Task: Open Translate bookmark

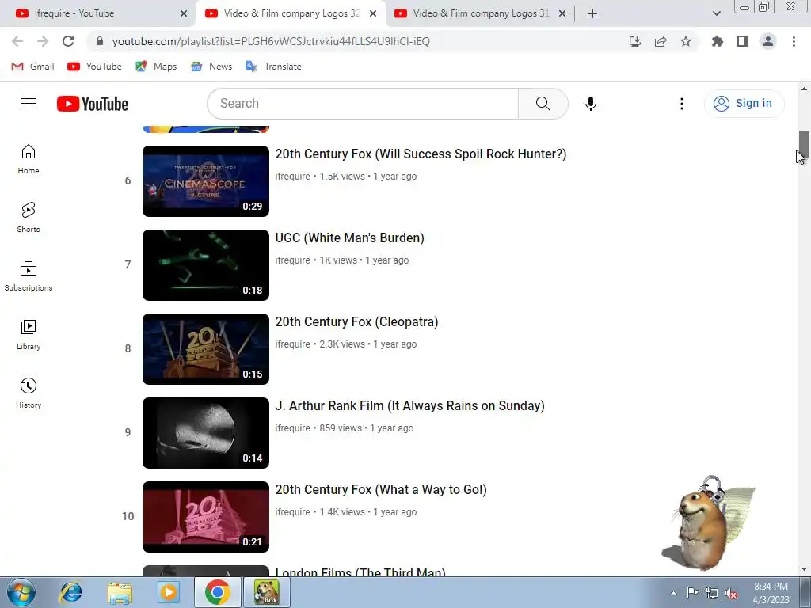Action: 273,66
